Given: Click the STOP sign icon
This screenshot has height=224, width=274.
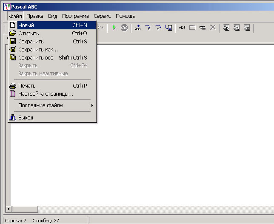Looking at the screenshot, I should [124, 28].
